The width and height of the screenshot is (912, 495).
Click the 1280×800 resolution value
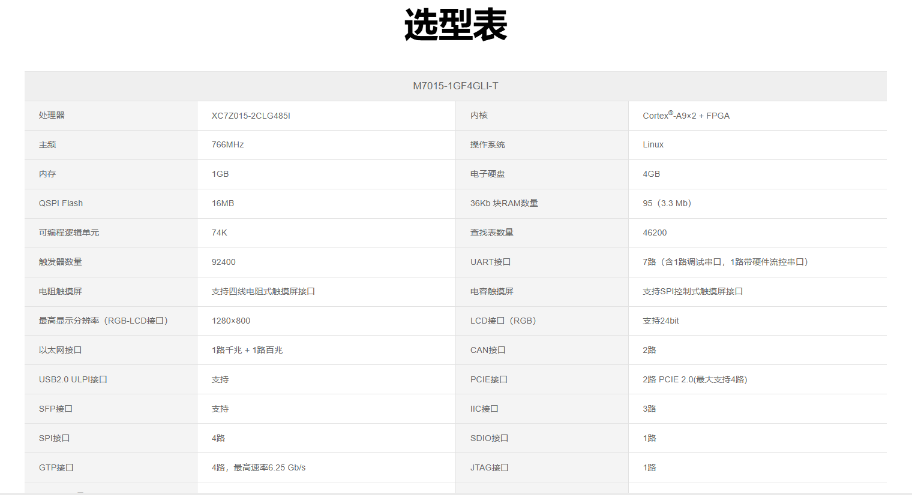click(x=230, y=321)
